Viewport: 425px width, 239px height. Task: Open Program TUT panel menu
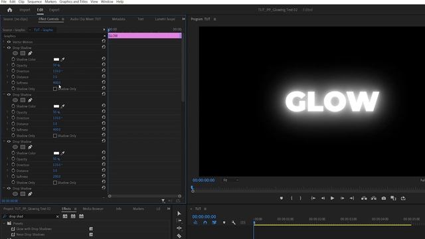214,19
